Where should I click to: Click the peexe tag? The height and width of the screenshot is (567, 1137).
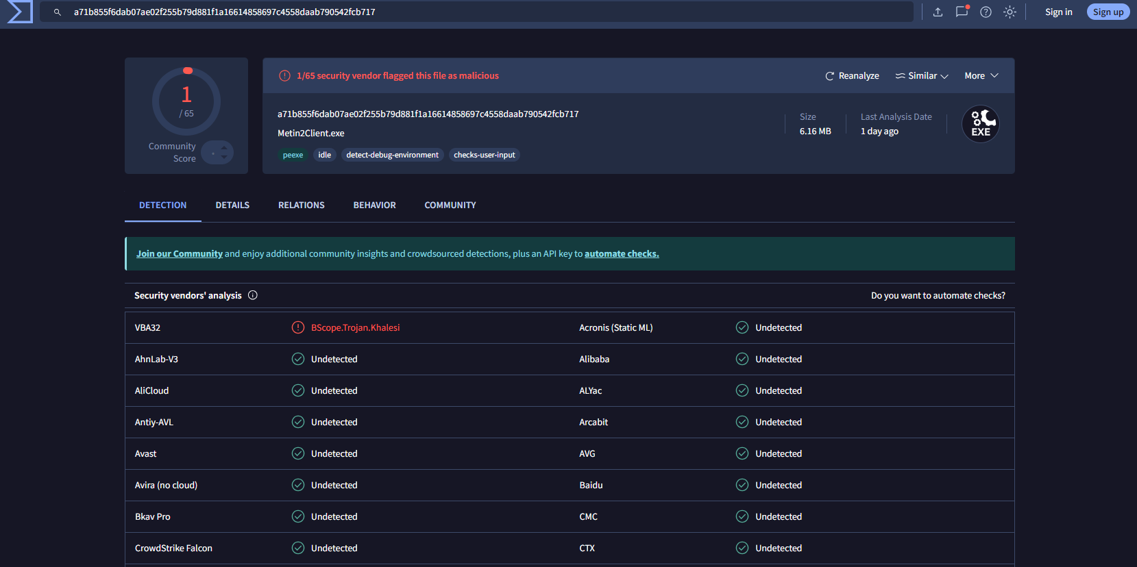tap(293, 155)
